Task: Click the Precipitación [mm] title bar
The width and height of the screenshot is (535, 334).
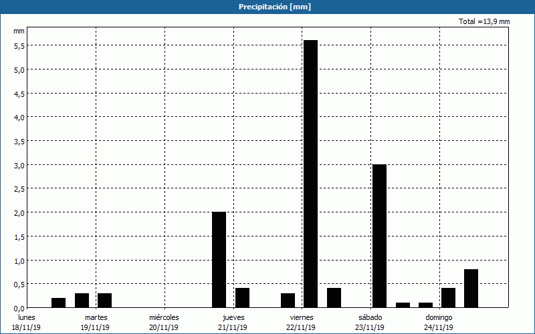Action: point(267,7)
